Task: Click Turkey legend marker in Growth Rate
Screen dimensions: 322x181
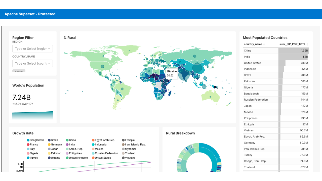Action: pos(28,158)
